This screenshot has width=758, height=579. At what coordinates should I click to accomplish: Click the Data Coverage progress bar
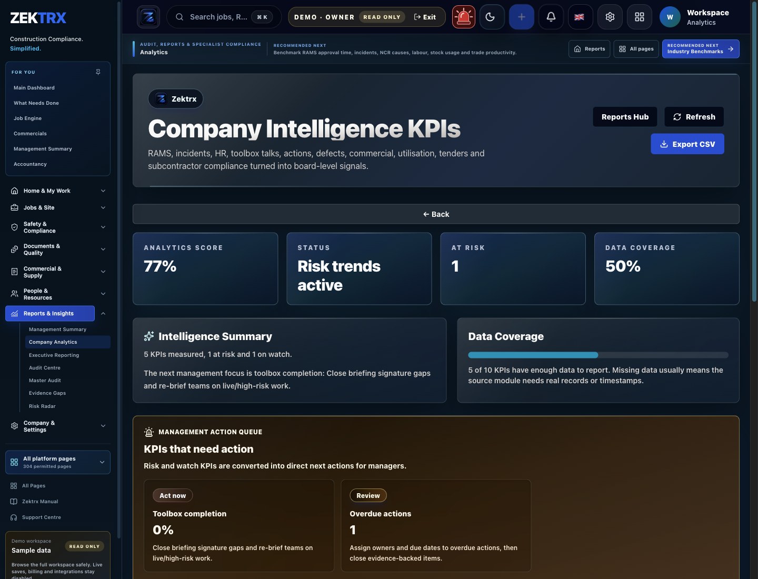pyautogui.click(x=598, y=355)
